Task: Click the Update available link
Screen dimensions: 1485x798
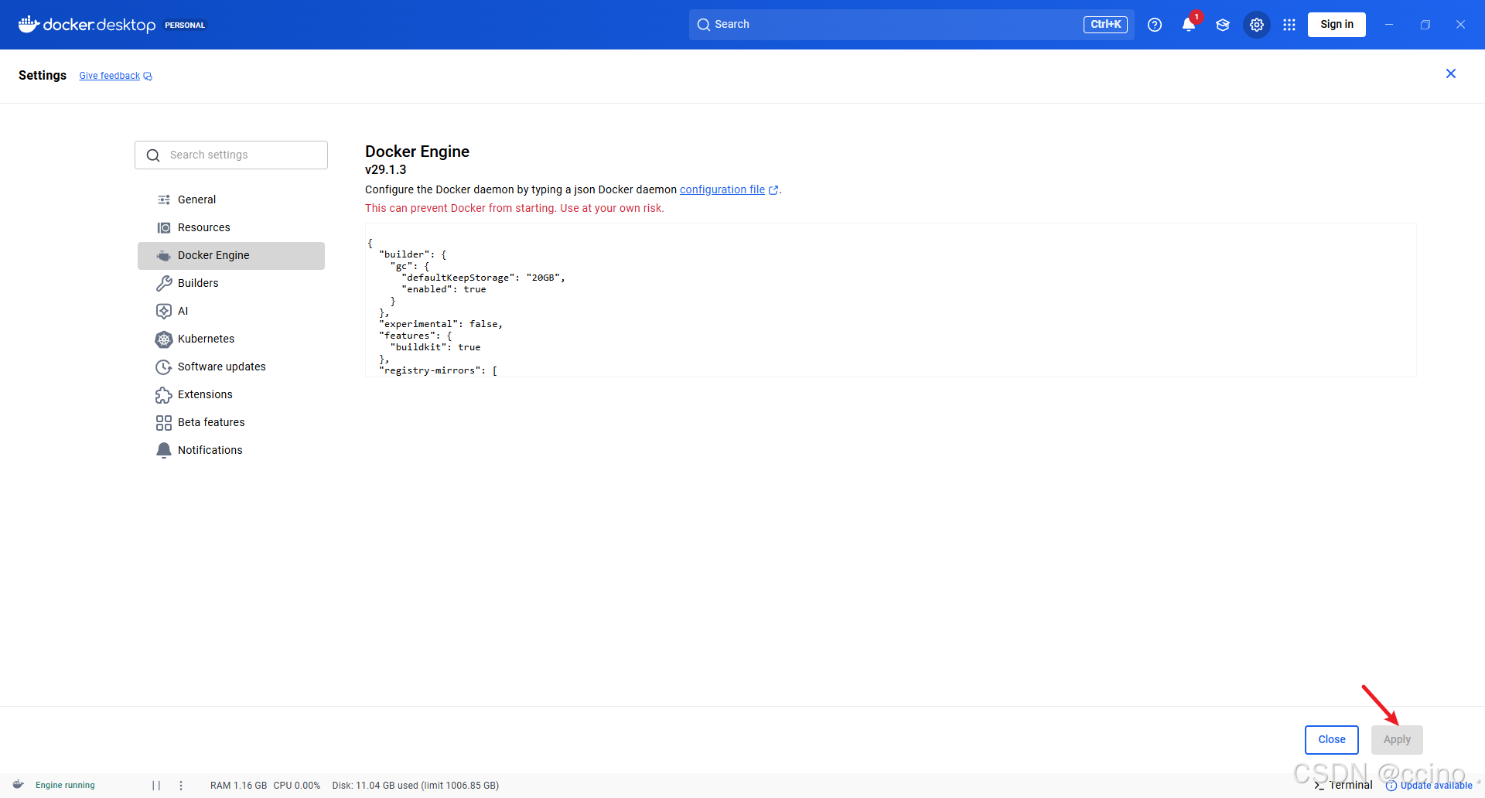Action: pyautogui.click(x=1429, y=786)
